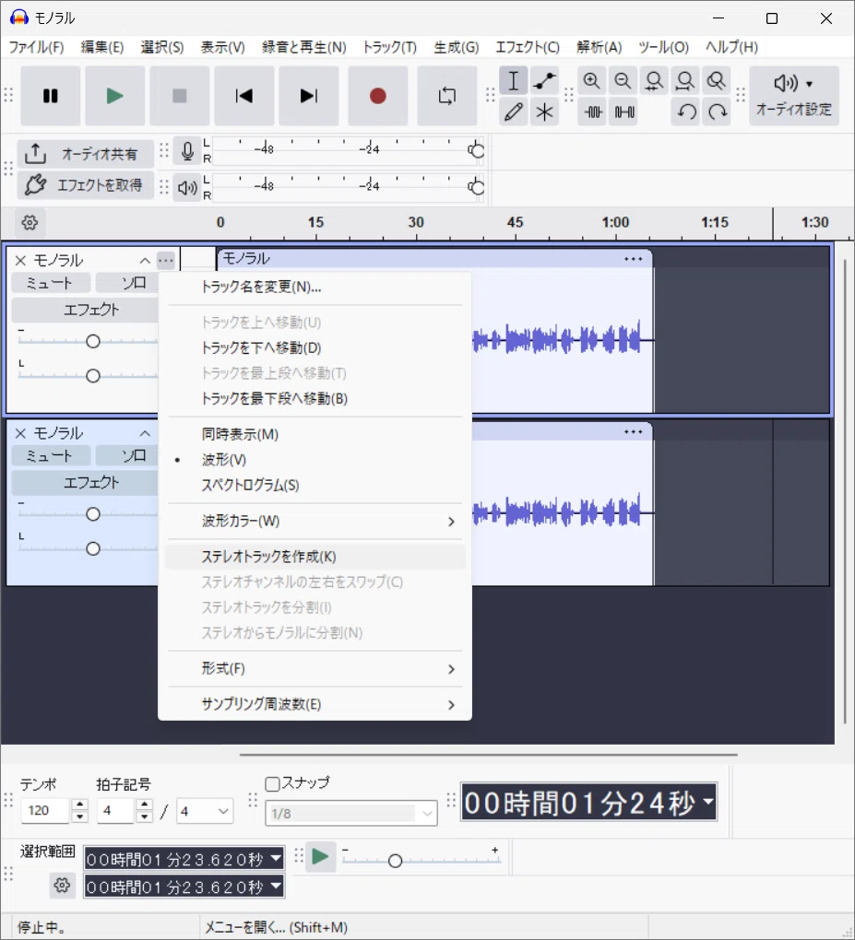
Task: Expand the サンプリング周波数(E) submenu
Action: click(x=315, y=704)
